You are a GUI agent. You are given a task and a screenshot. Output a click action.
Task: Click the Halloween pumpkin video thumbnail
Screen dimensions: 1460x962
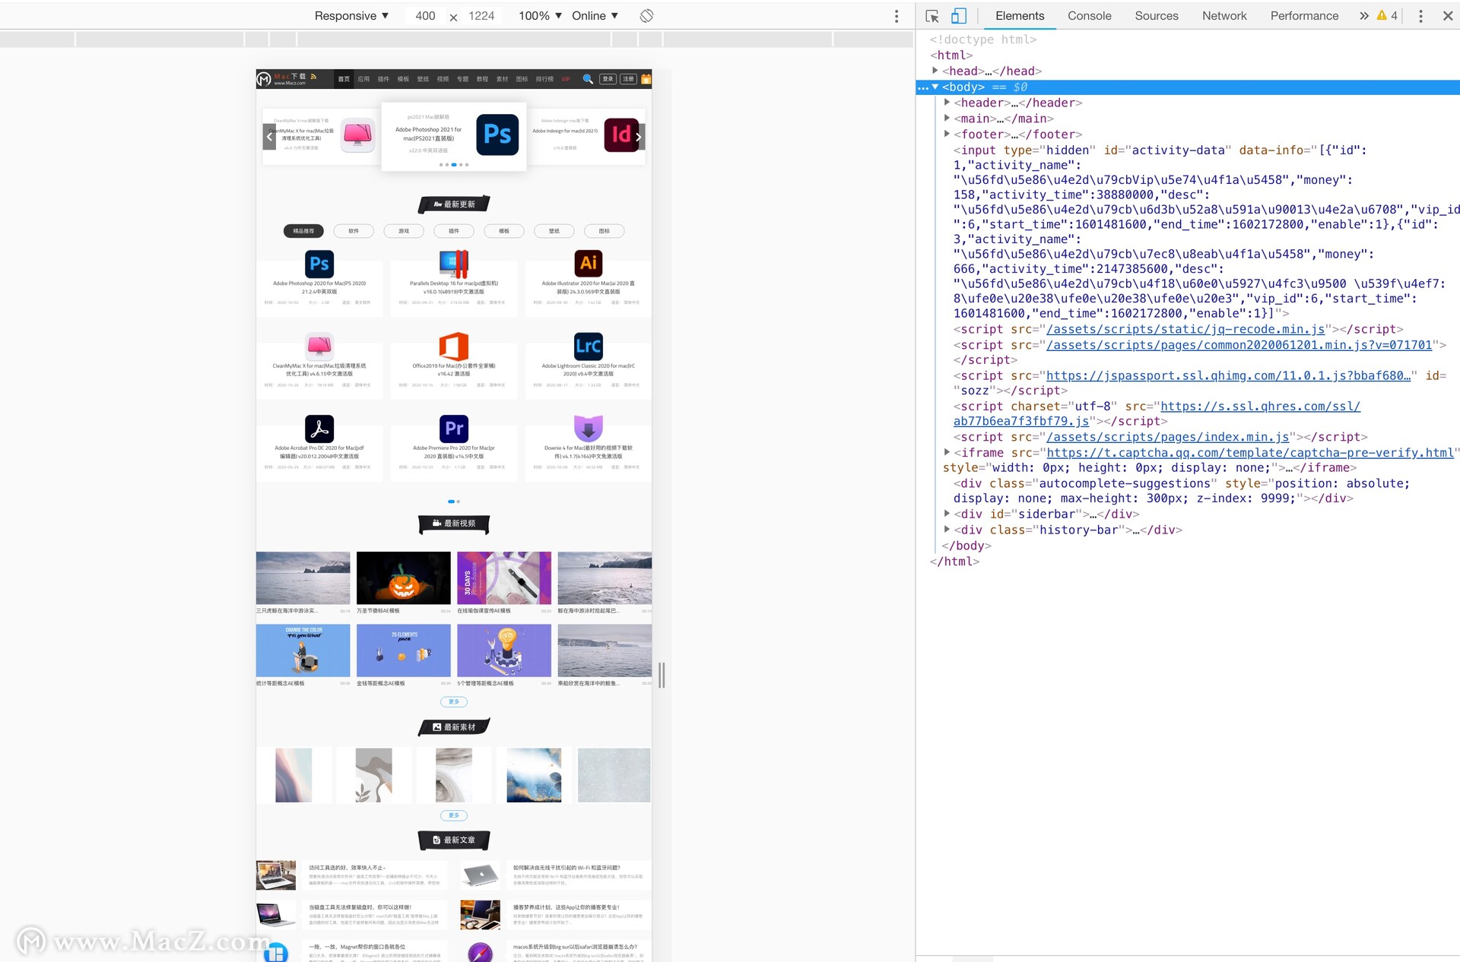(403, 578)
